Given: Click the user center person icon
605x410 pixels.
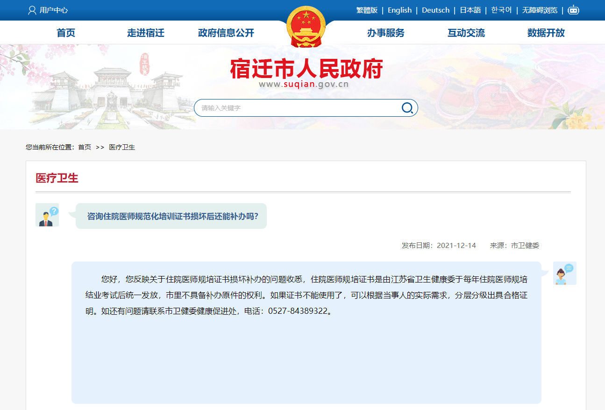Looking at the screenshot, I should point(32,10).
